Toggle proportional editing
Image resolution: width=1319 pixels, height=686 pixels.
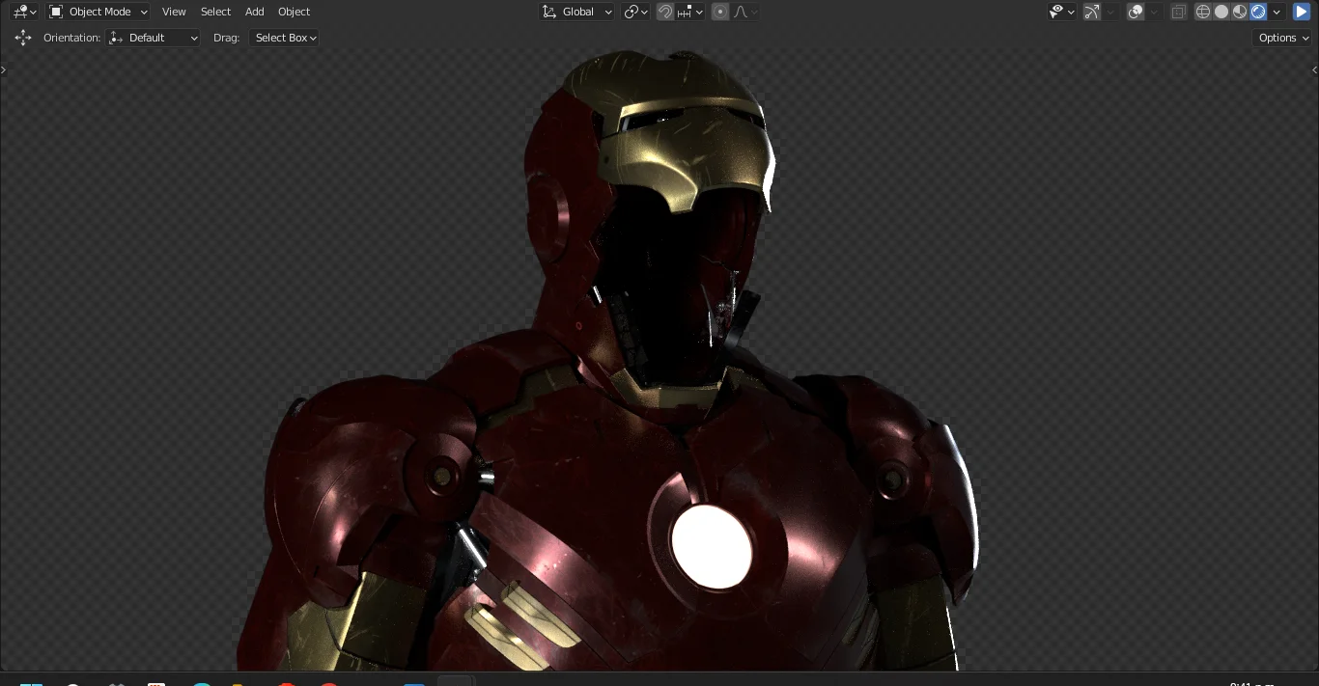(x=720, y=12)
